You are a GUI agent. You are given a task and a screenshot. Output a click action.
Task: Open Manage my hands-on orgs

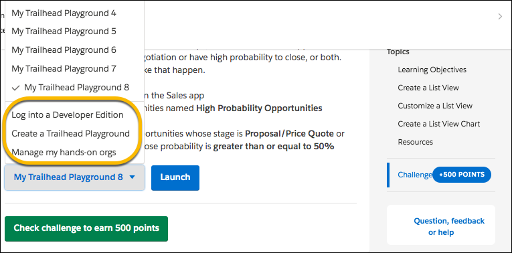pyautogui.click(x=64, y=152)
